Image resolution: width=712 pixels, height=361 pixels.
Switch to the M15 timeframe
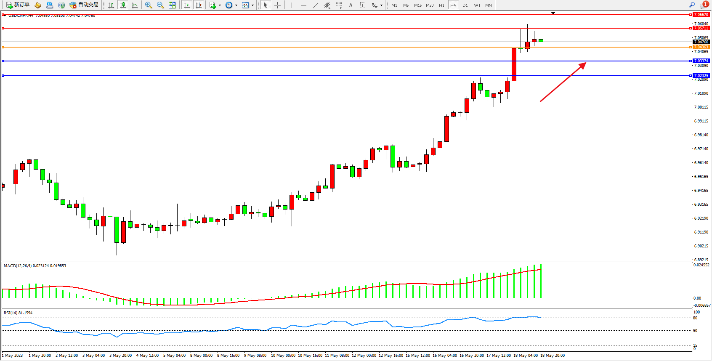click(417, 5)
